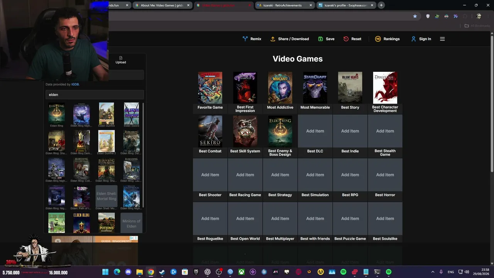The image size is (494, 278).
Task: Add an item to Best with friends
Action: 315,219
